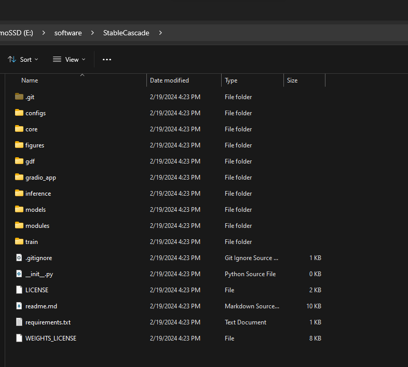408x367 pixels.
Task: Click the Size column header
Action: 292,80
